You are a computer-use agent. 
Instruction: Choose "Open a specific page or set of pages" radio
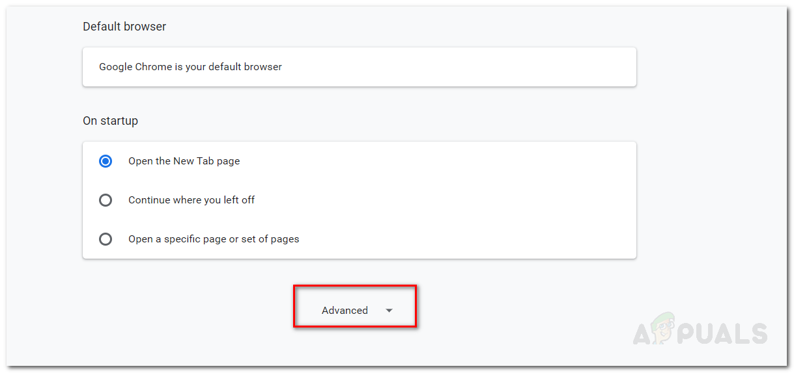coord(106,239)
